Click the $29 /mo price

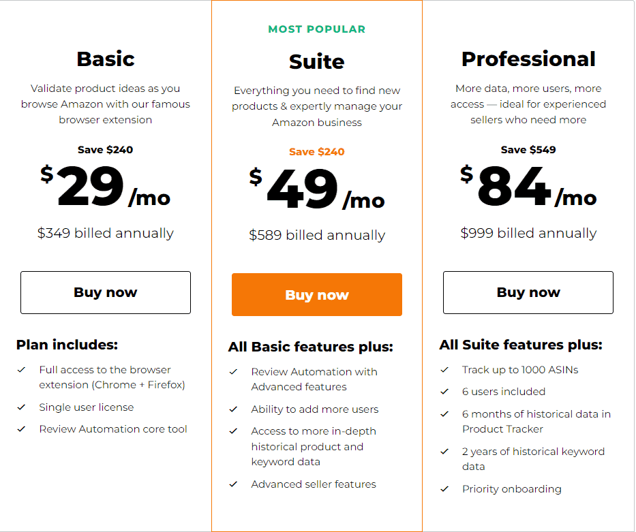pyautogui.click(x=106, y=187)
